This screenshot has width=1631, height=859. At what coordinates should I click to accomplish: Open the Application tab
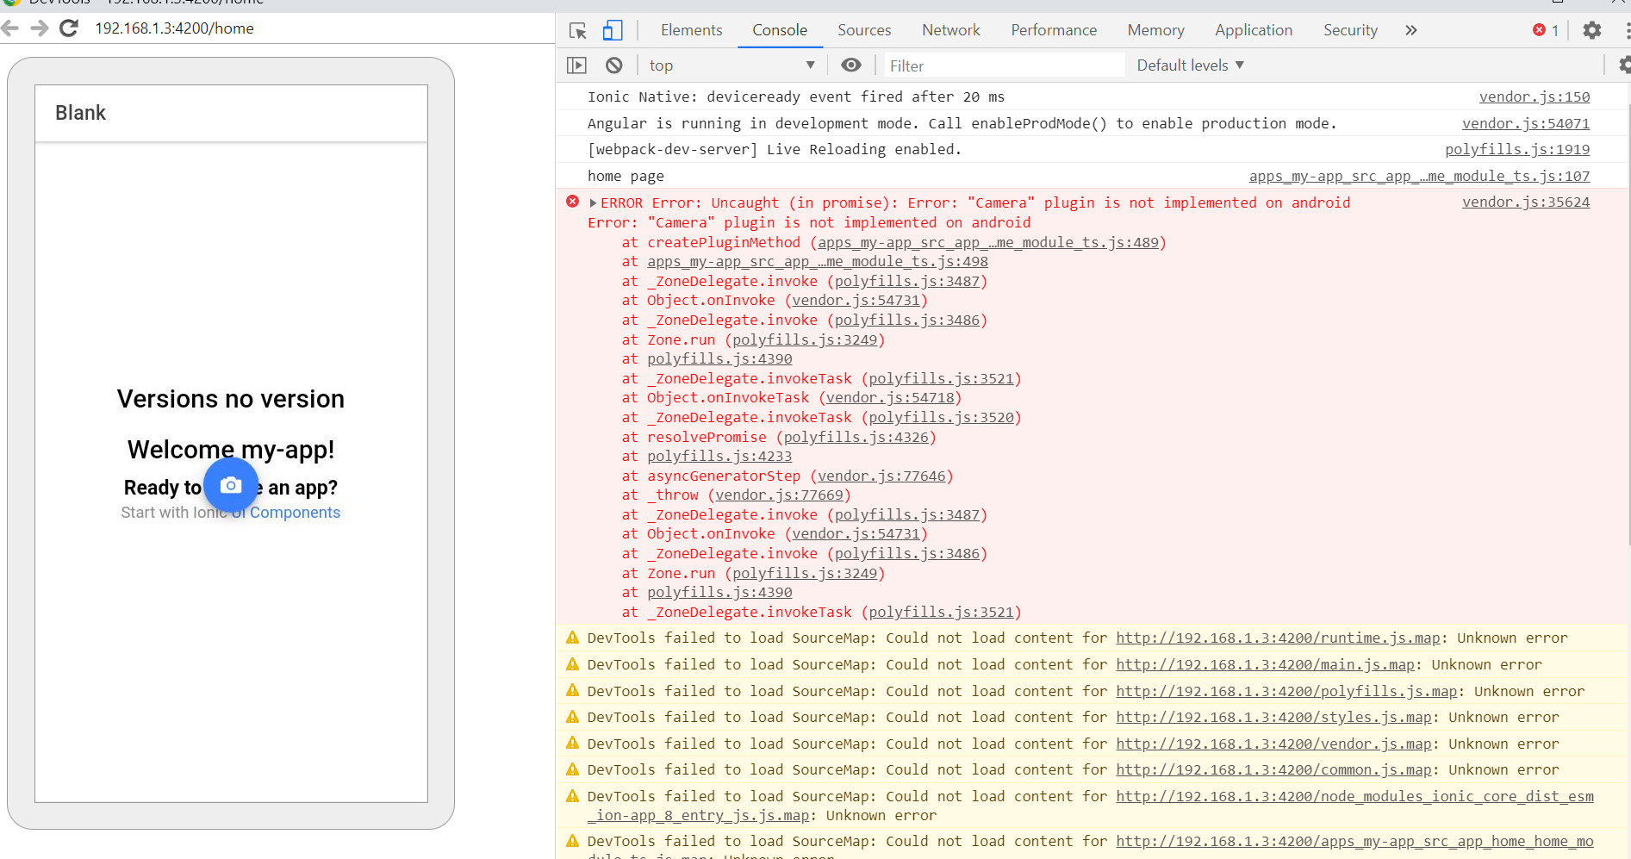click(x=1254, y=30)
